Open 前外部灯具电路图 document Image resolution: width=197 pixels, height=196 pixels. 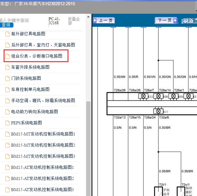pos(28,34)
